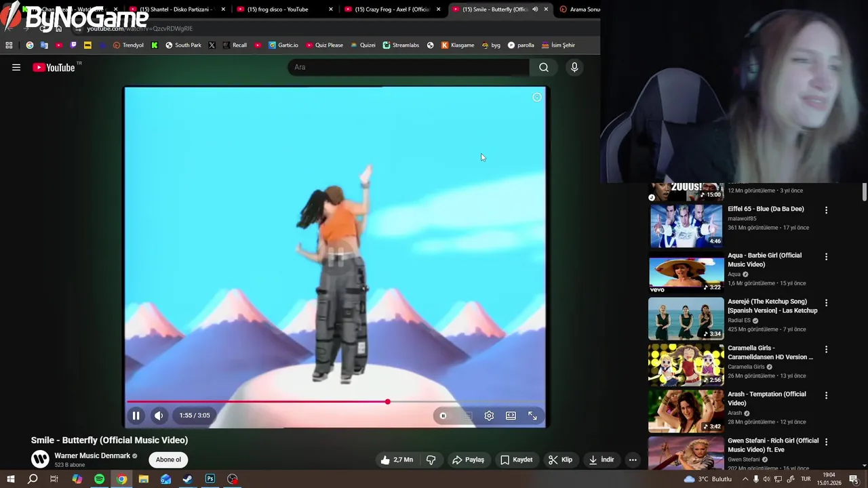The image size is (868, 488).
Task: Open the YouTube guide hamburger menu
Action: click(x=16, y=67)
